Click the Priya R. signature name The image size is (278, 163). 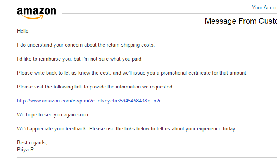(x=26, y=149)
